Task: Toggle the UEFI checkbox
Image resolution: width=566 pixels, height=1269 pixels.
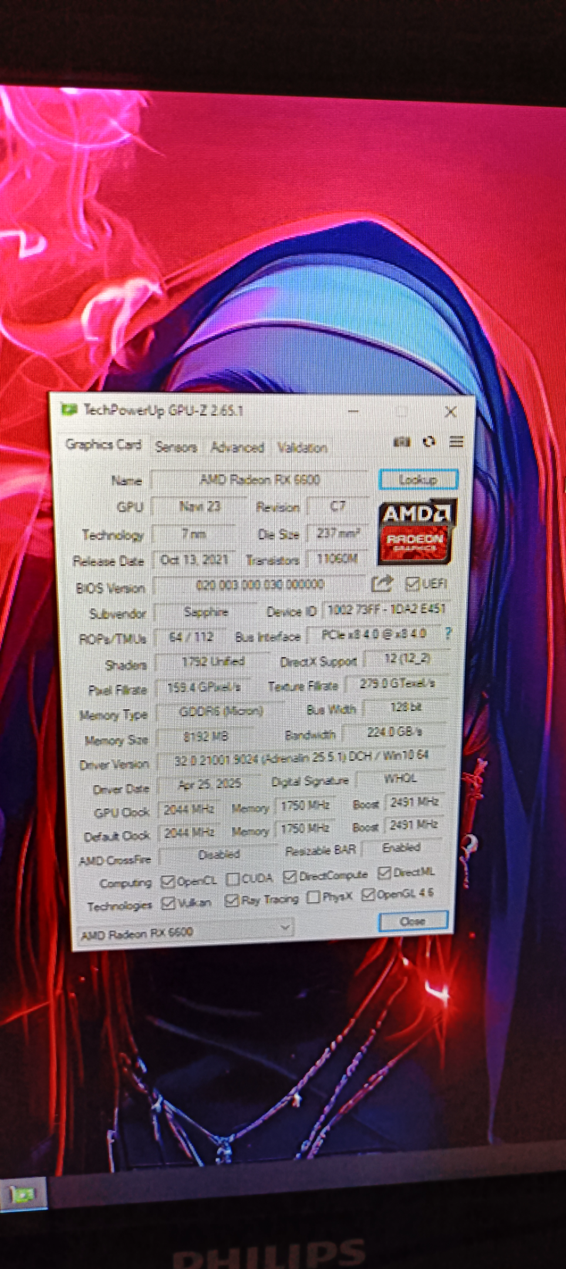Action: pos(412,583)
